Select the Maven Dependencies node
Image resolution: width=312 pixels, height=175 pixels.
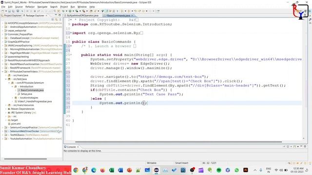(22, 109)
